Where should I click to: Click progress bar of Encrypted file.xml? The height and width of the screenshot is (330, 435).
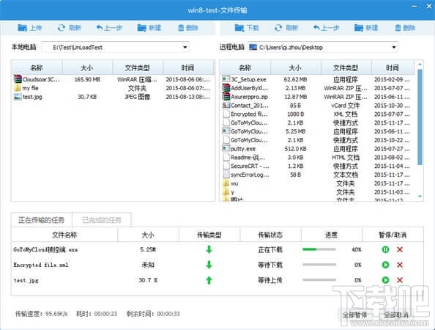(x=319, y=265)
